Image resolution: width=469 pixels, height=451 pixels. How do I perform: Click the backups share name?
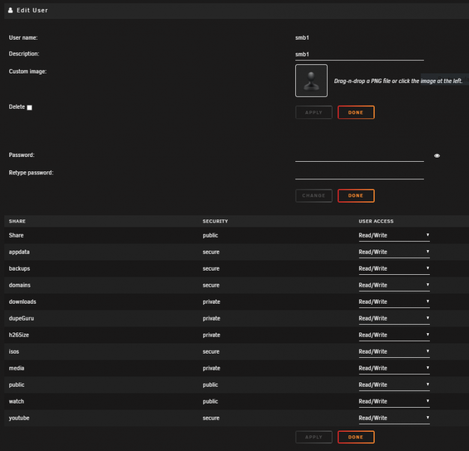click(x=19, y=269)
